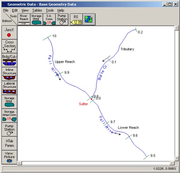Open the HTab Param. editor
The height and width of the screenshot is (173, 180).
[9, 143]
